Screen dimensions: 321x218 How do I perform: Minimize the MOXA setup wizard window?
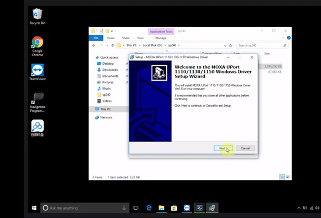click(228, 57)
